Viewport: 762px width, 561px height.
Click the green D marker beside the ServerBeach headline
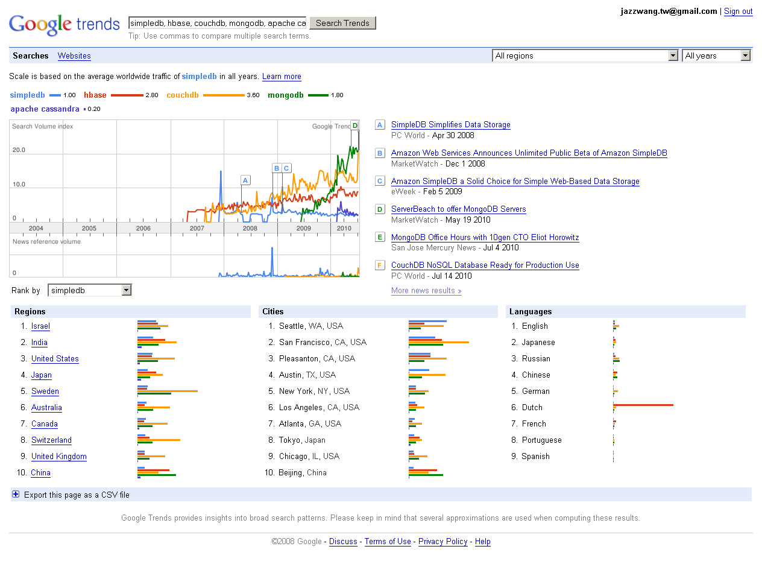[x=380, y=209]
